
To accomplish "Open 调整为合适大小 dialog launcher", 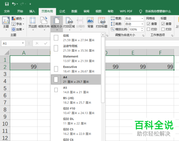I will point(143,35).
